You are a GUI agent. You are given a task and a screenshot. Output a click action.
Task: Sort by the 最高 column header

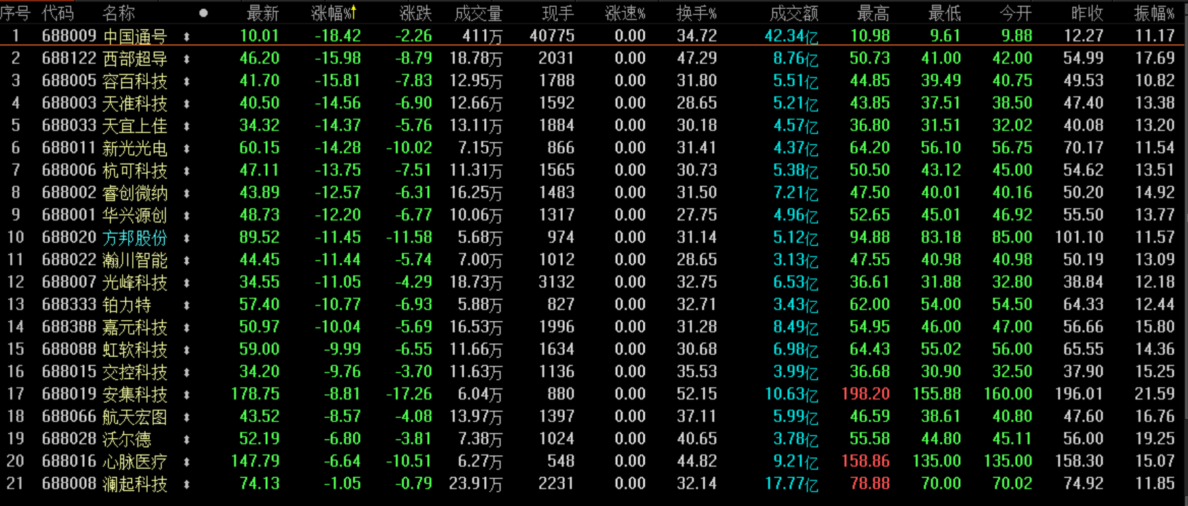tap(873, 13)
